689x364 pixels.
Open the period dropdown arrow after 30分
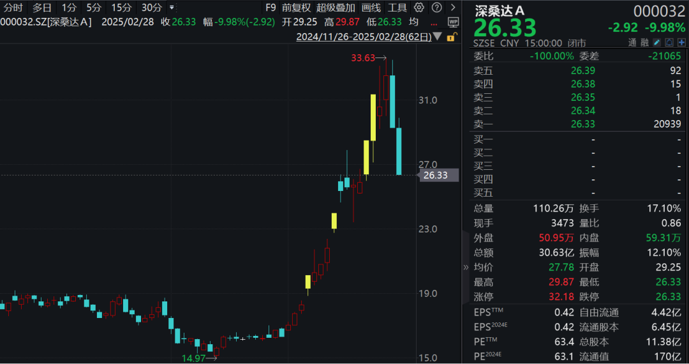(x=172, y=8)
